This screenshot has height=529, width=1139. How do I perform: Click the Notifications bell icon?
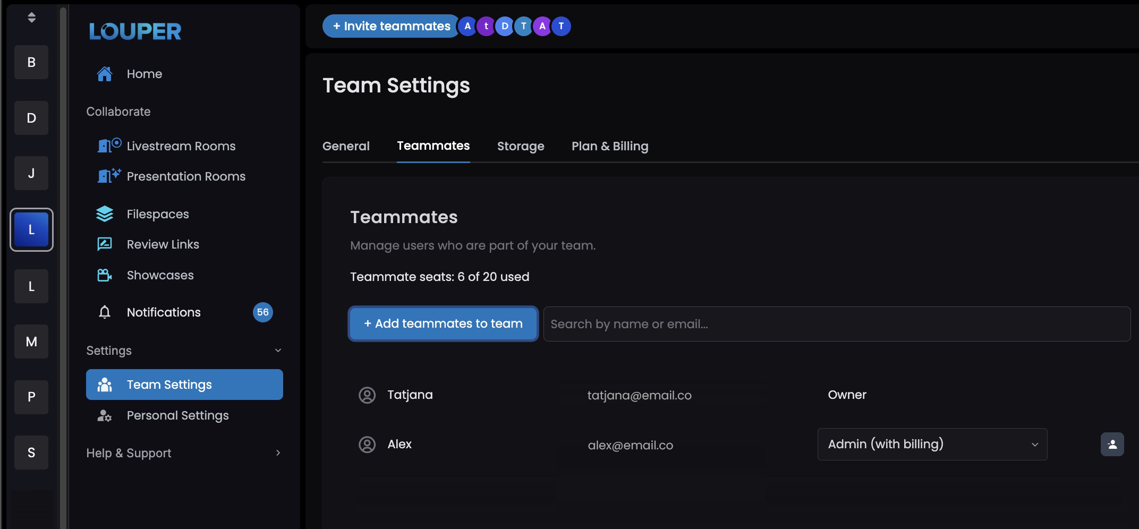click(105, 312)
